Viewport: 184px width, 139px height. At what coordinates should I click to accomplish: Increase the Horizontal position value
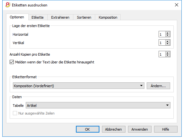click(x=168, y=33)
